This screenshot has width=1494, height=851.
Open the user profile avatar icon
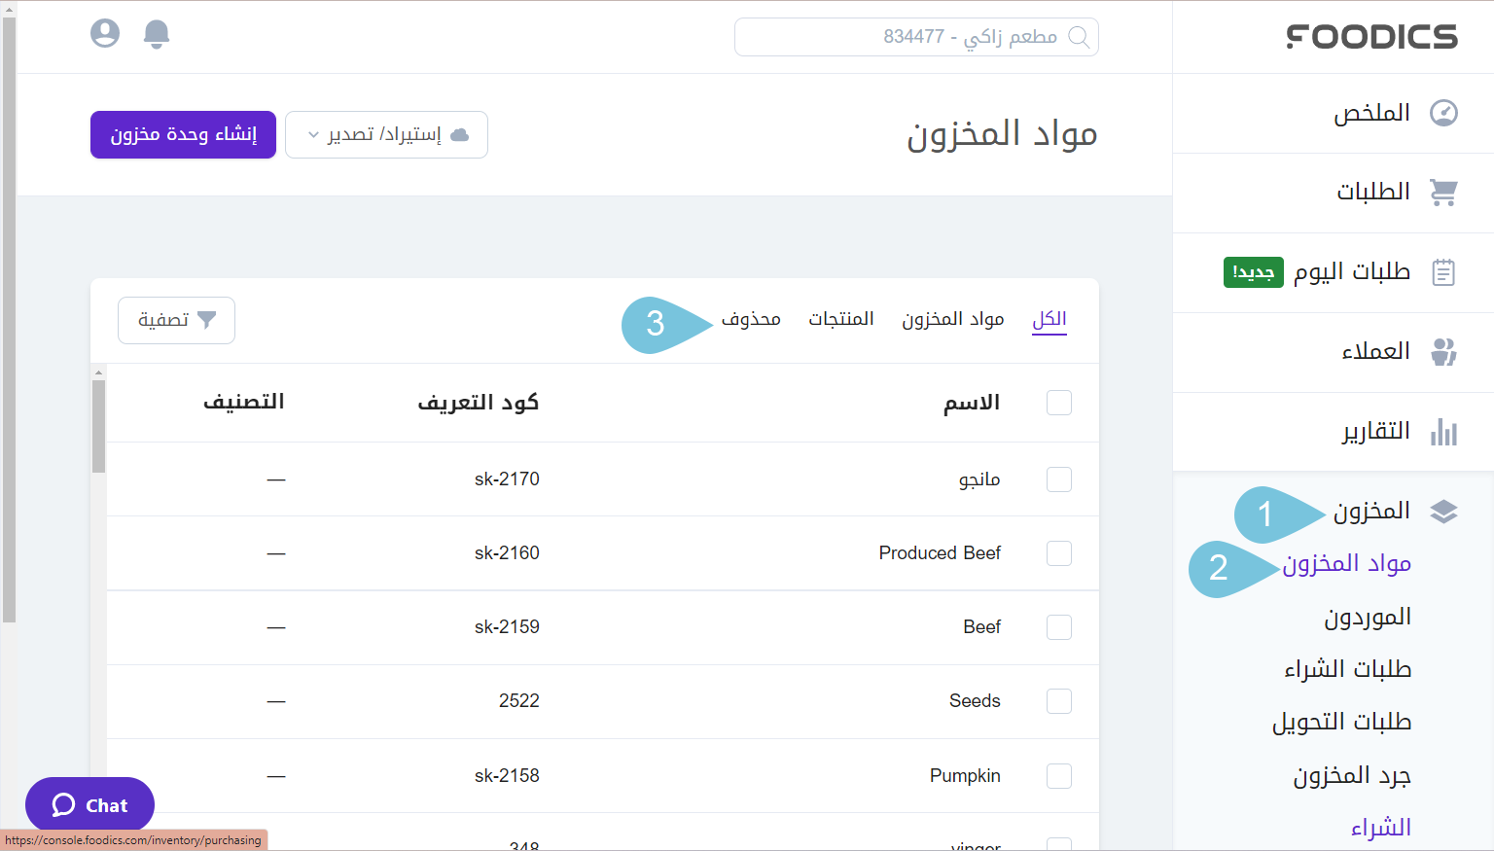(105, 34)
